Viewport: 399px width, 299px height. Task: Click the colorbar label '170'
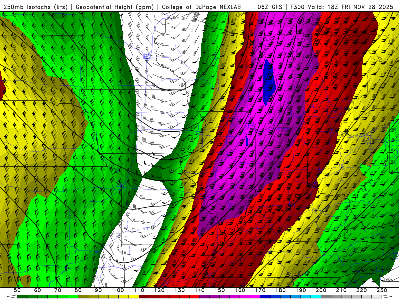coord(260,290)
